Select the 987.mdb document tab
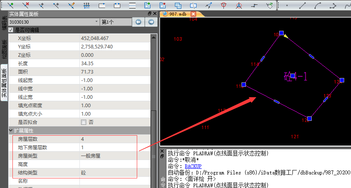Image resolution: width=351 pixels, height=188 pixels. pos(178,14)
